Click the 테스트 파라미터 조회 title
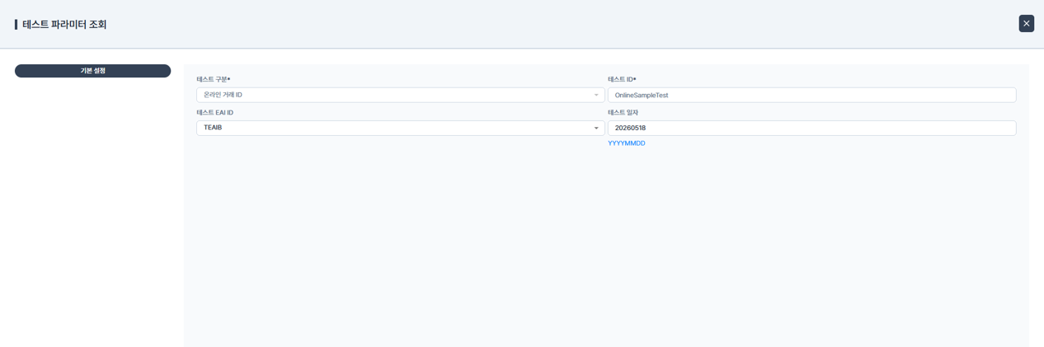The height and width of the screenshot is (347, 1044). click(x=64, y=25)
